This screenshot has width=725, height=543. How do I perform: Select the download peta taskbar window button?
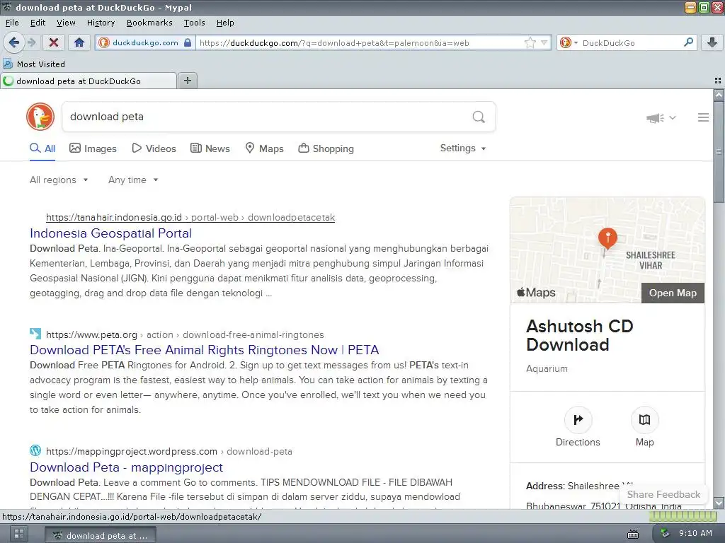click(101, 535)
